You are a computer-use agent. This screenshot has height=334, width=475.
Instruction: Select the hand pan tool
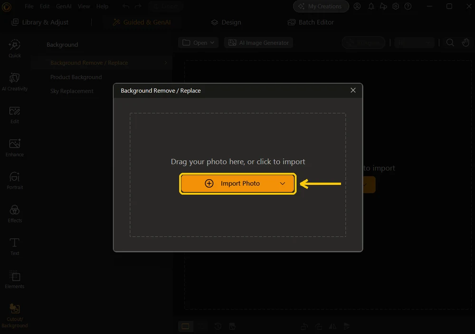465,43
